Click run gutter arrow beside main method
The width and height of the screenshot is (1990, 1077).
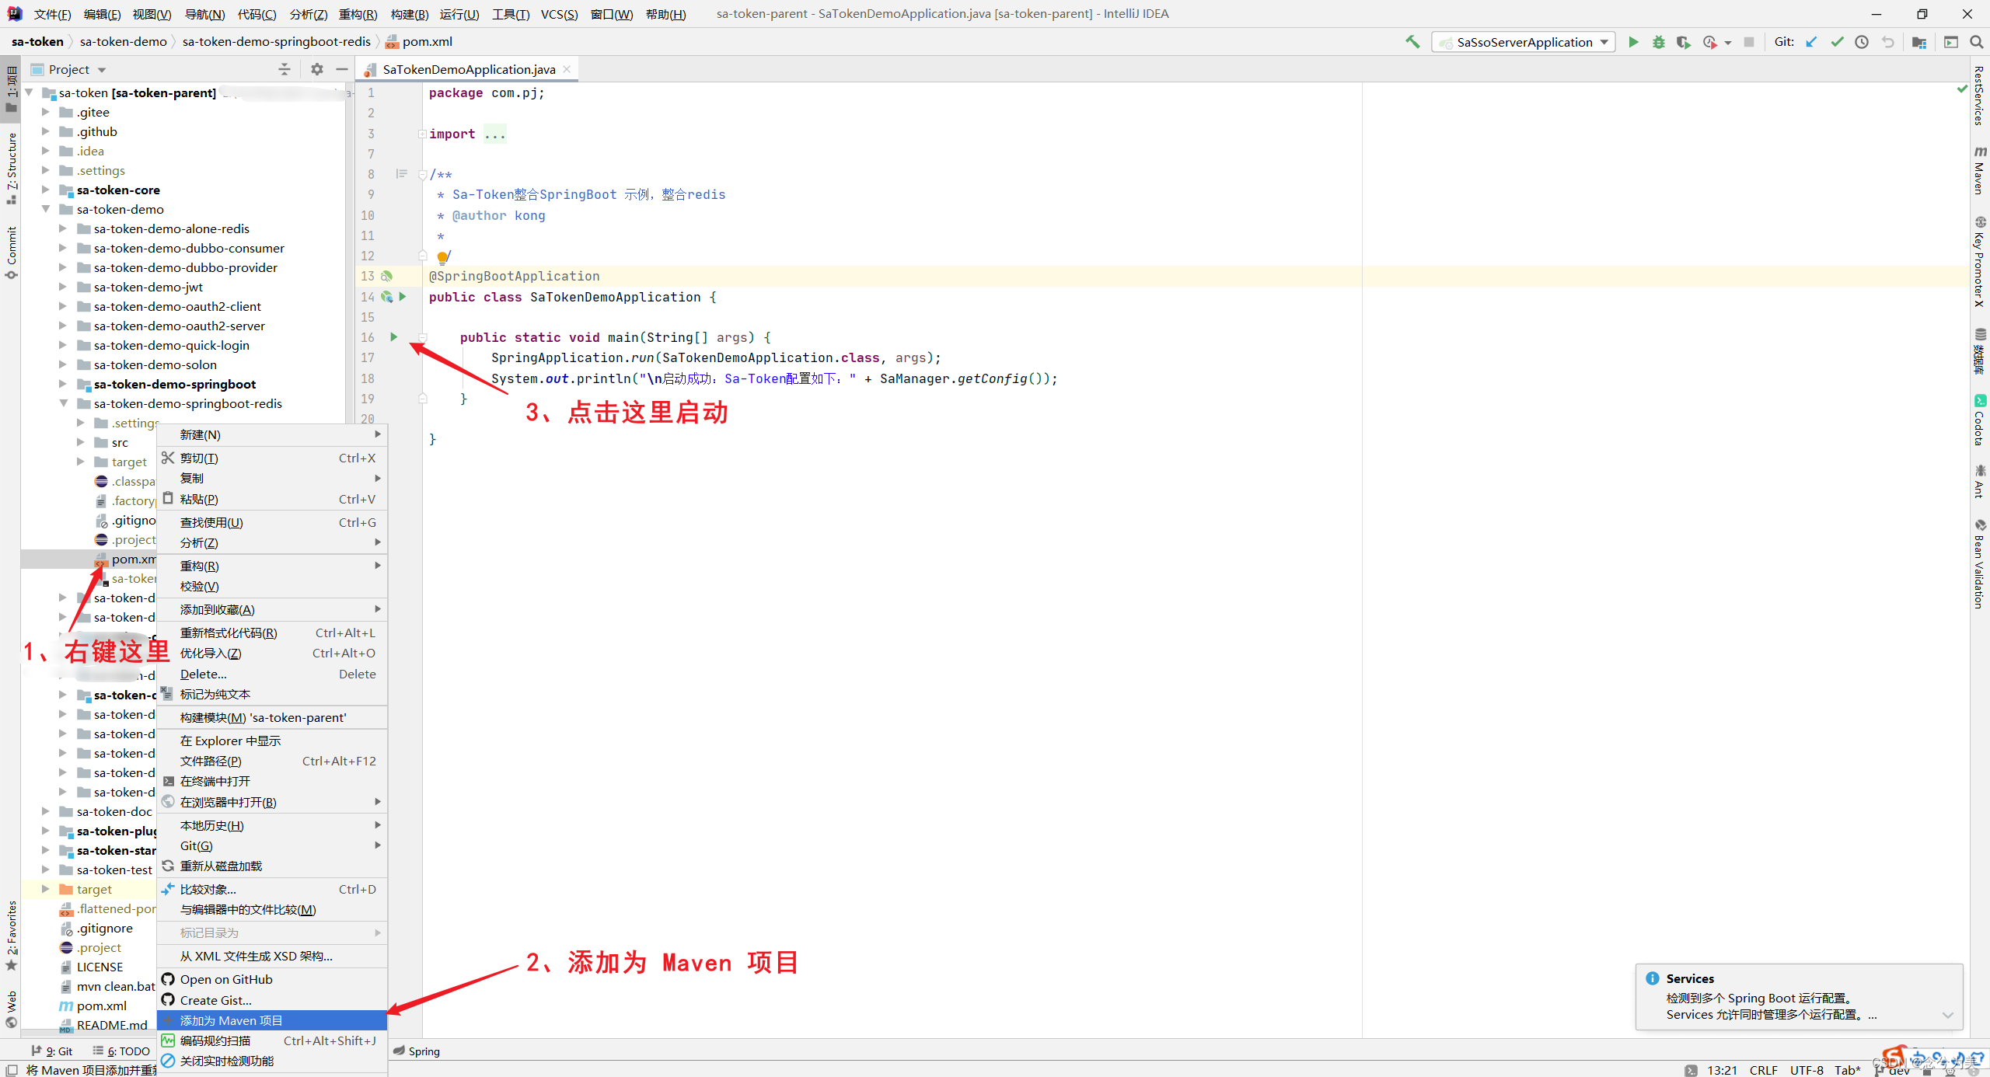394,336
